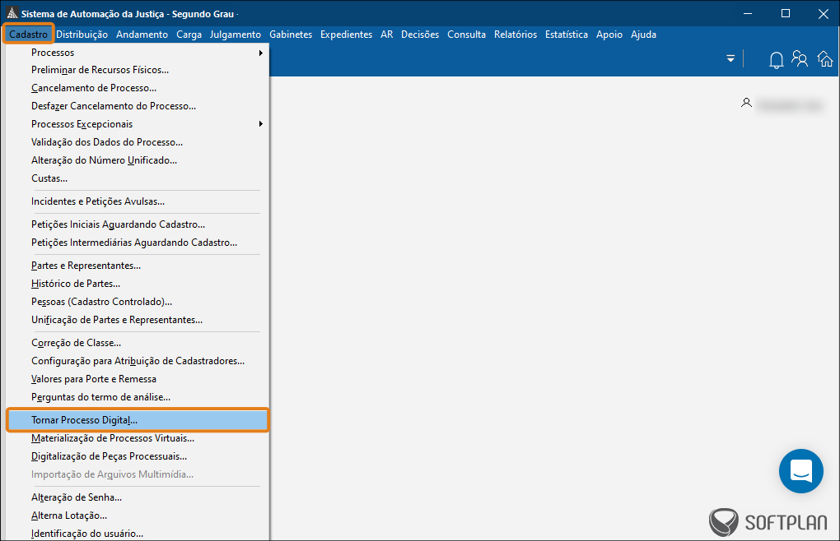Close the application window
This screenshot has width=840, height=541.
pos(824,13)
